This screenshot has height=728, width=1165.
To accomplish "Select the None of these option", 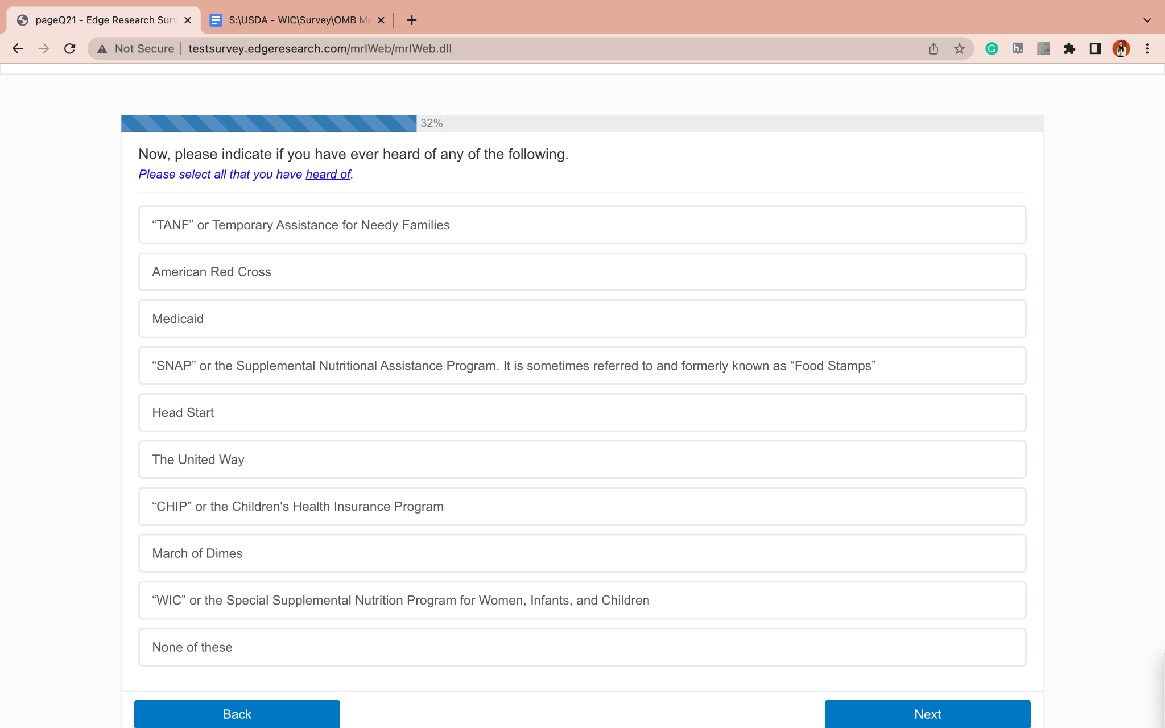I will [x=581, y=647].
